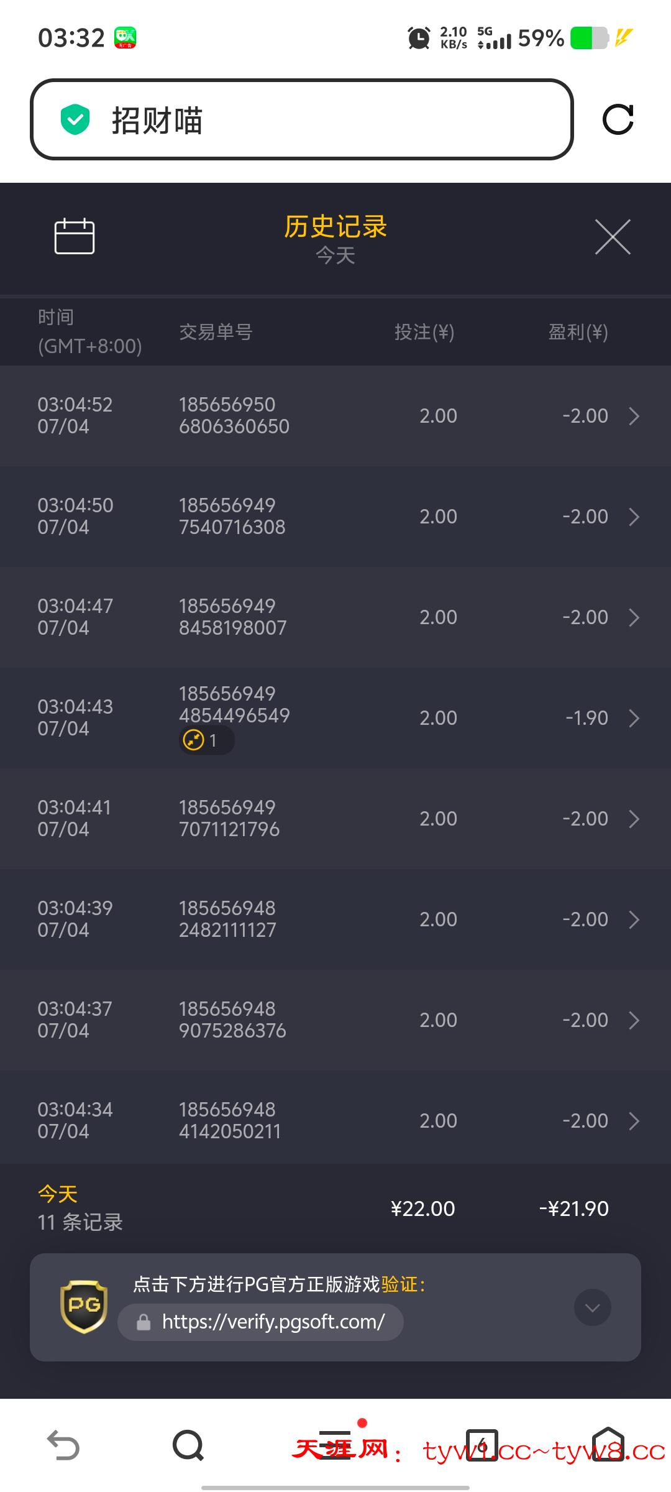This screenshot has width=671, height=1492.
Task: Open browser search with magnifier icon
Action: pyautogui.click(x=188, y=1445)
